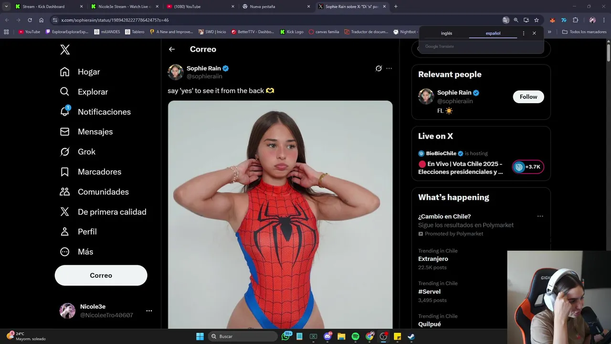Click the back arrow next to Correo
The image size is (611, 344).
coord(172,49)
